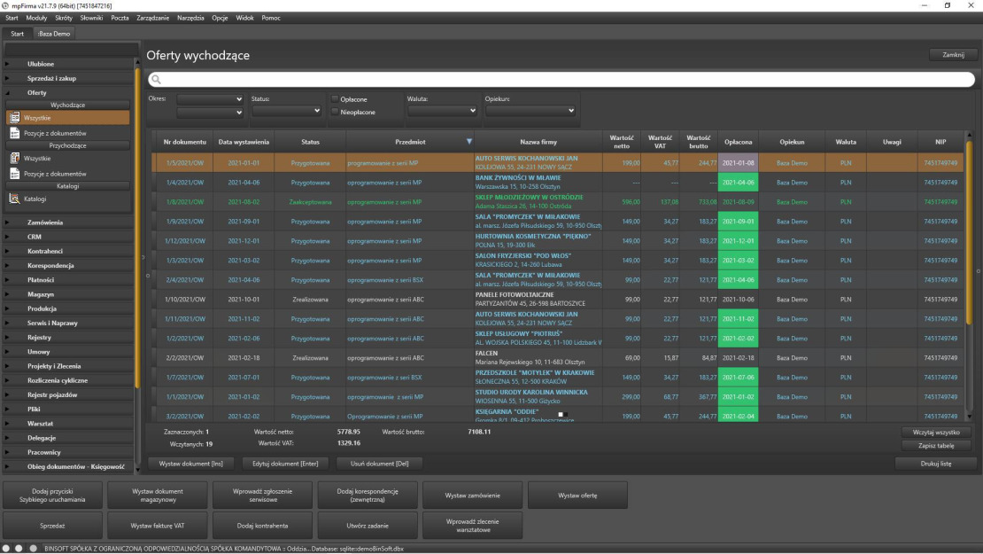This screenshot has width=983, height=554.
Task: Sort by the Data wystawienia column header
Action: 244,142
